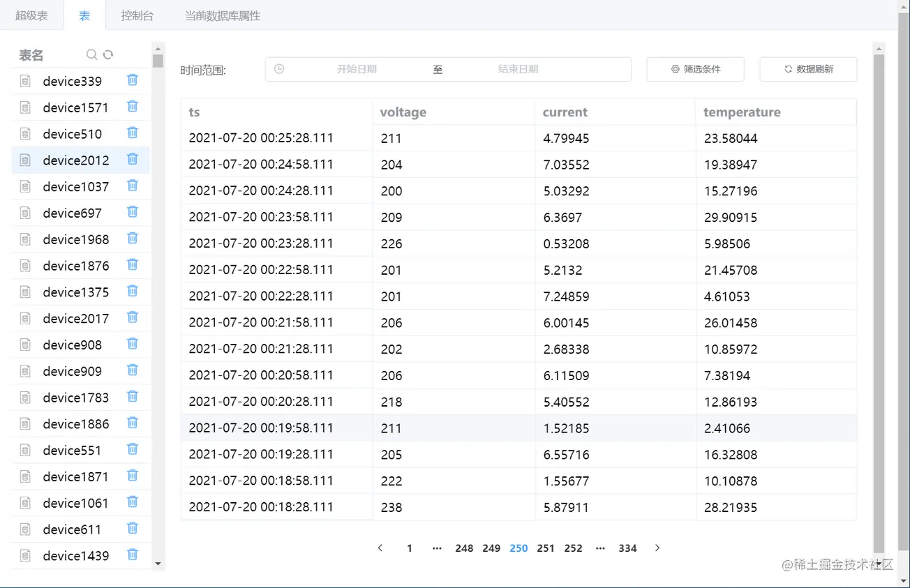Click the voltage column header

pyautogui.click(x=454, y=112)
